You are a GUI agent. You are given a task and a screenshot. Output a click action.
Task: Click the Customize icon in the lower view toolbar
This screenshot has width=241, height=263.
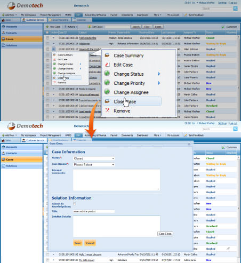223,147
